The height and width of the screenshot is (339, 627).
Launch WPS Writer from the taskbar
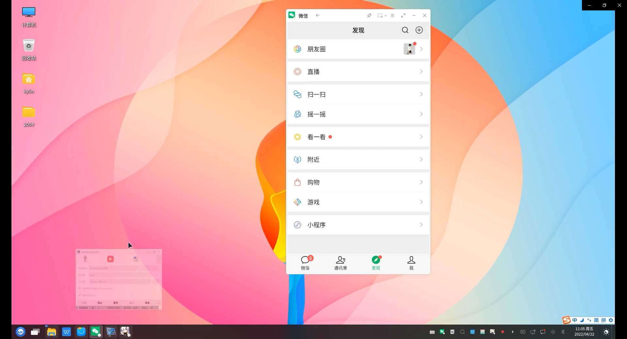(67, 332)
